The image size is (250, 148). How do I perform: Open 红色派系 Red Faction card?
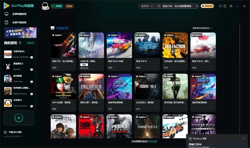pyautogui.click(x=175, y=52)
